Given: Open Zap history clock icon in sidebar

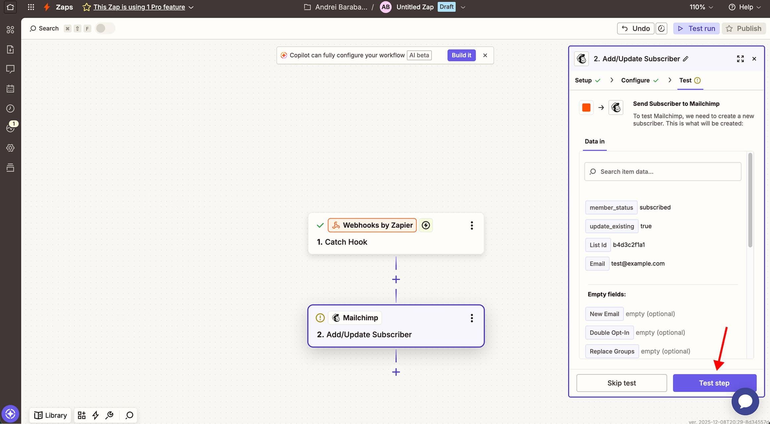Looking at the screenshot, I should [10, 108].
